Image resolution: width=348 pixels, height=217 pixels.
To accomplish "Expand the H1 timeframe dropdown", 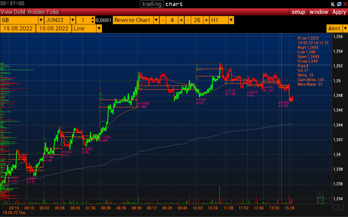I will [x=231, y=20].
